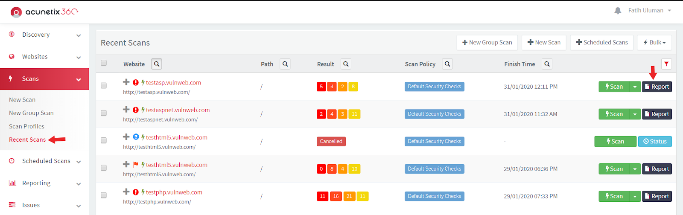Click the red alert icon for testasp.vulnweb.com
The width and height of the screenshot is (683, 215).
point(136,82)
